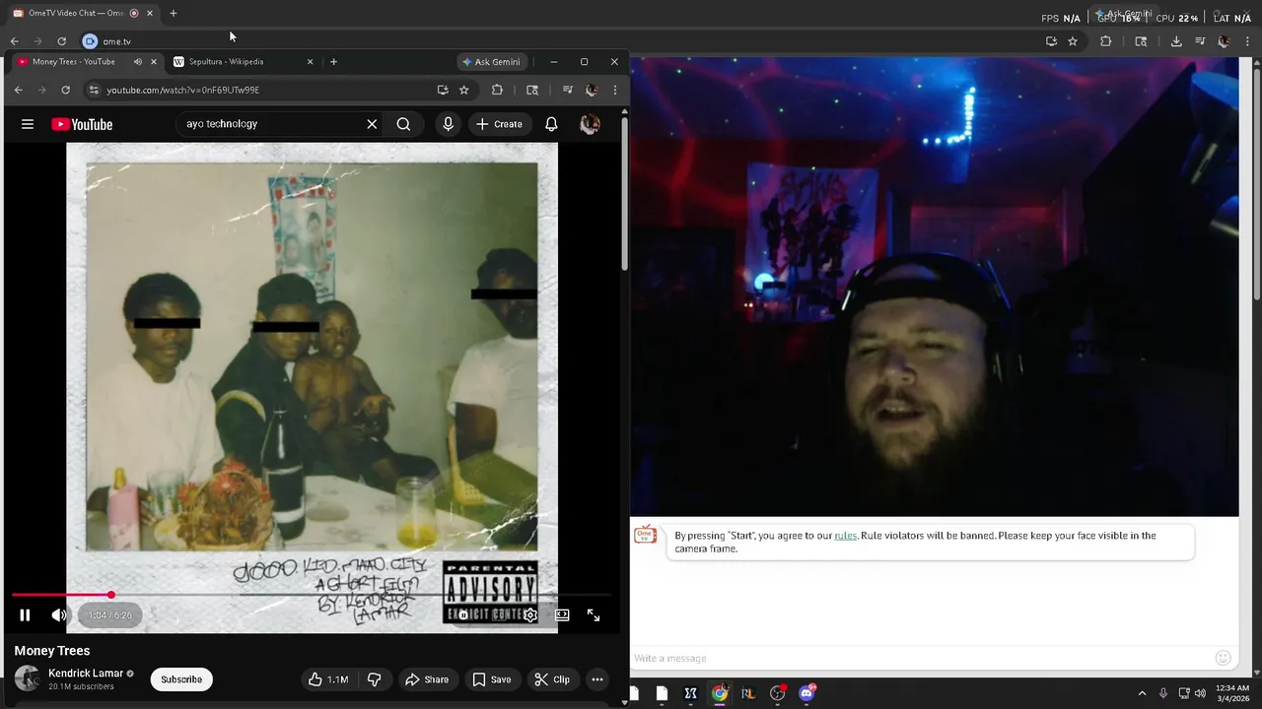Create a Clip from the video
The height and width of the screenshot is (709, 1262).
pos(552,679)
